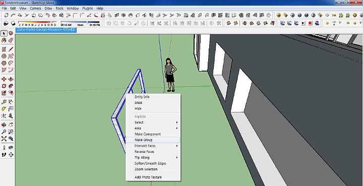Expand the Area submenu arrow
Screen dimensions: 363x186
[x=177, y=128]
